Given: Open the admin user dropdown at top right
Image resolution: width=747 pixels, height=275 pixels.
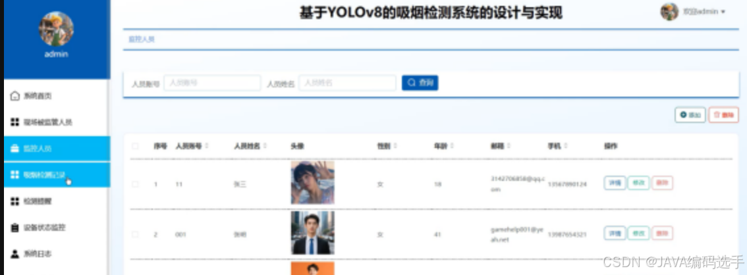Looking at the screenshot, I should pyautogui.click(x=704, y=11).
